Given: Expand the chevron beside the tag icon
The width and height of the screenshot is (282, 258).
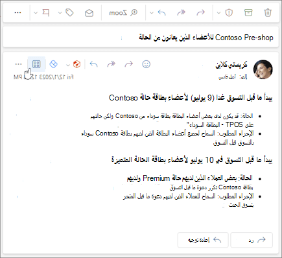Looking at the screenshot, I should coord(60,13).
